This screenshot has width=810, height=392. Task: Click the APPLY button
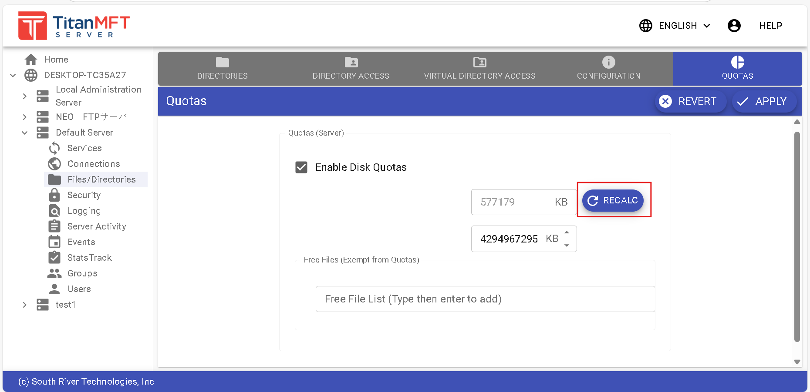[764, 101]
